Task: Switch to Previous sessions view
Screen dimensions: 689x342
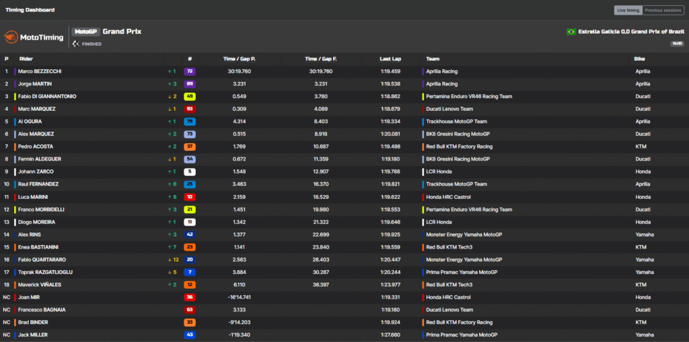Action: coord(663,10)
